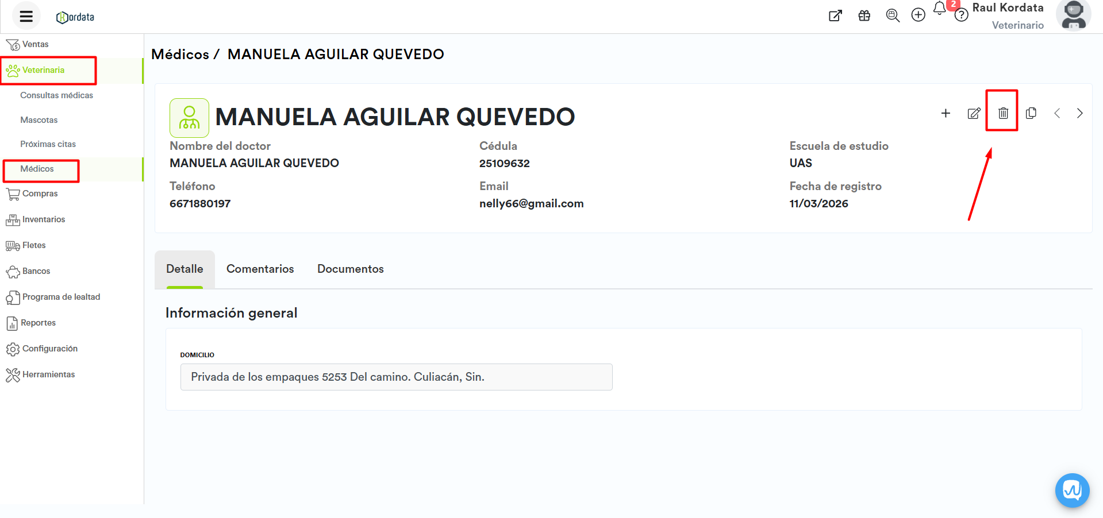Screen dimensions: 1103x518
Task: Click the search magnifier icon
Action: [892, 16]
